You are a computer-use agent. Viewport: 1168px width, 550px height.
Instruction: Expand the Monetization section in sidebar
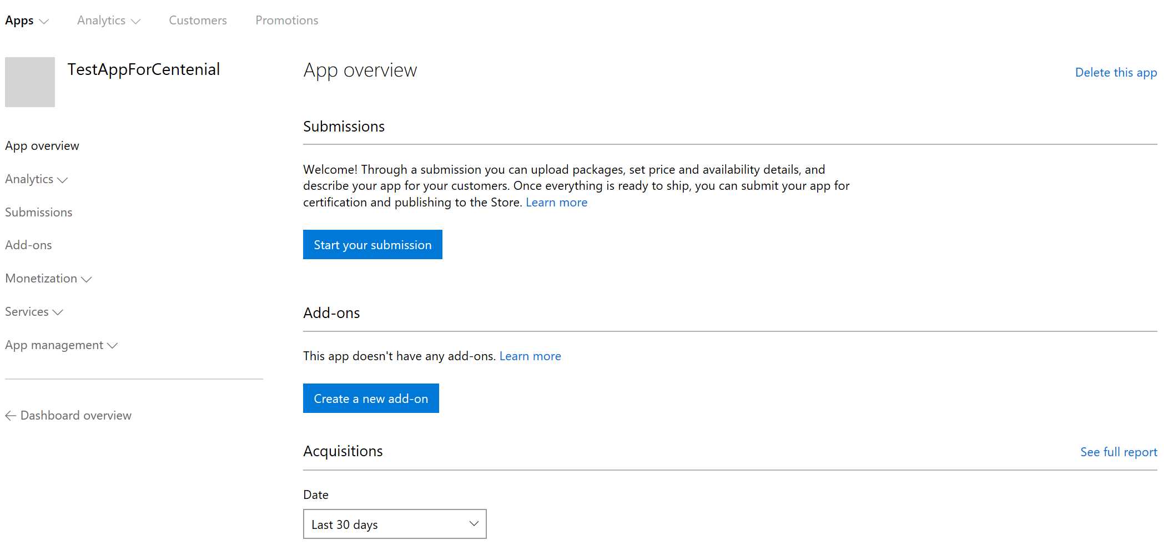(x=48, y=278)
